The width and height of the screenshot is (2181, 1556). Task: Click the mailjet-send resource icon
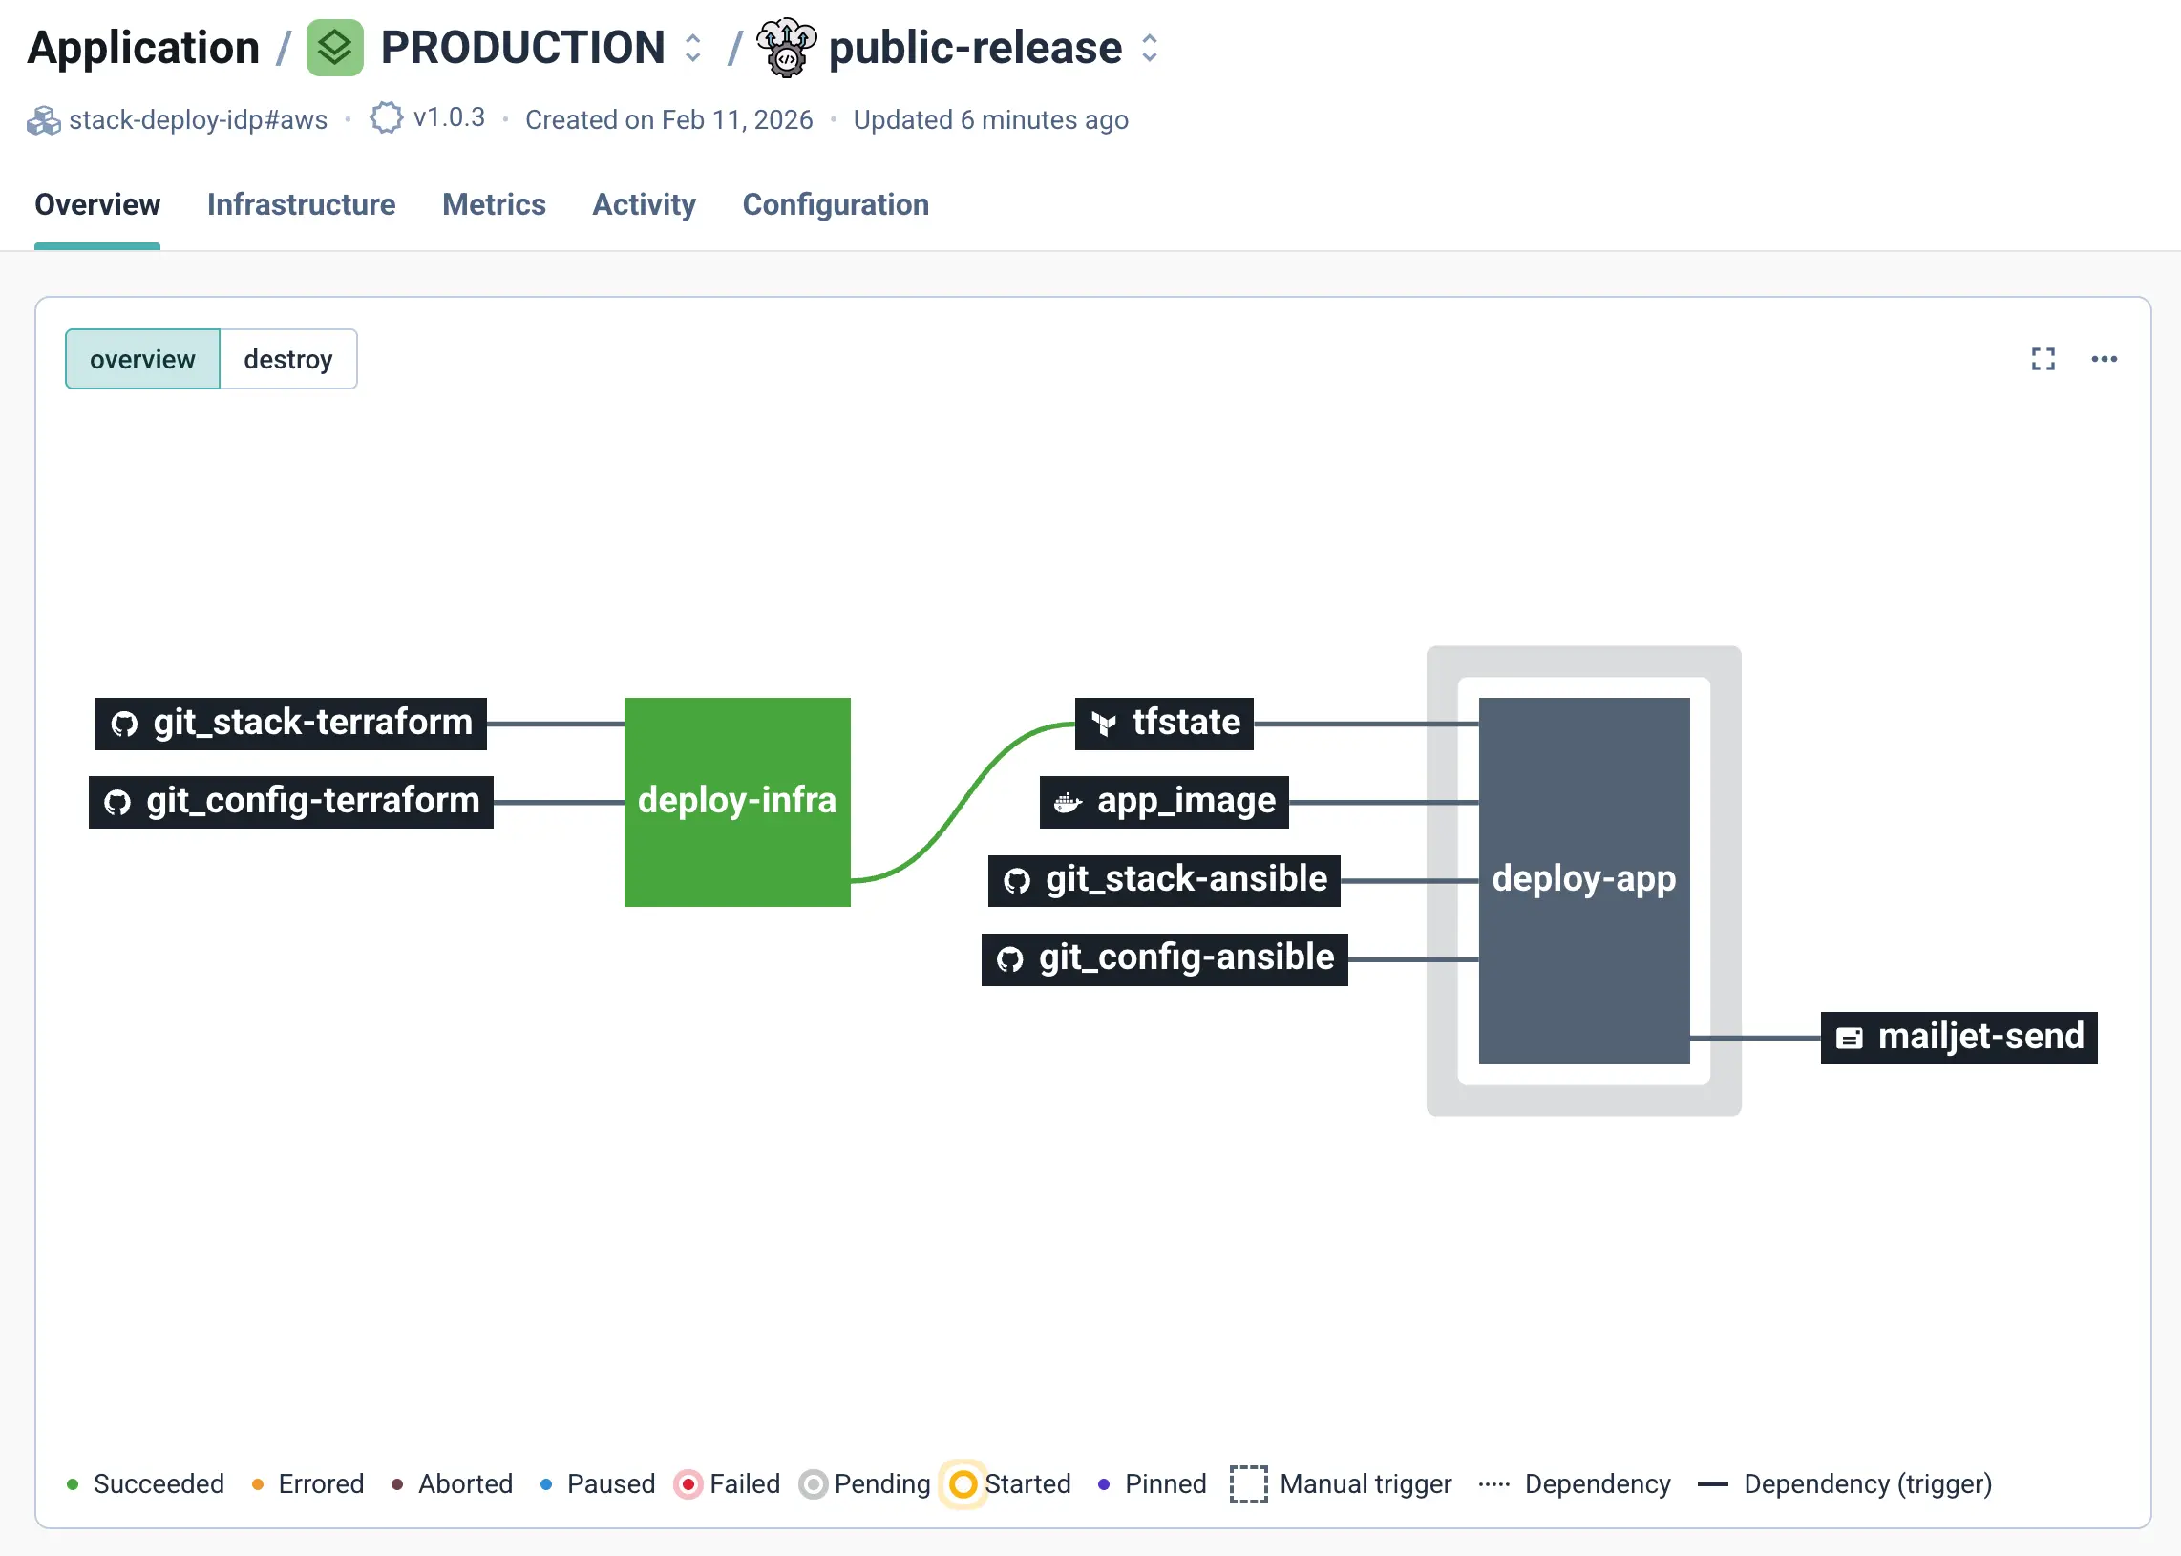(1849, 1038)
